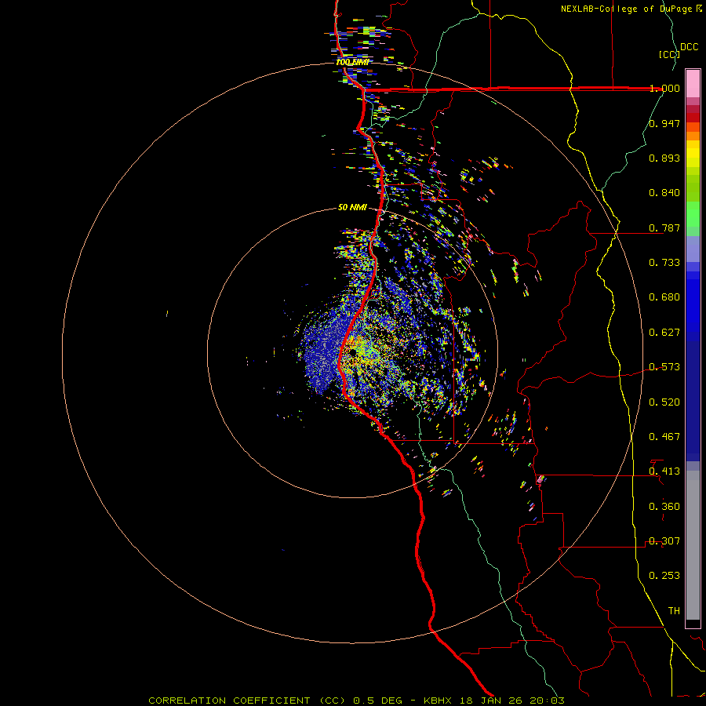Select the orange segment of the color bar
The height and width of the screenshot is (706, 706).
pyautogui.click(x=693, y=136)
